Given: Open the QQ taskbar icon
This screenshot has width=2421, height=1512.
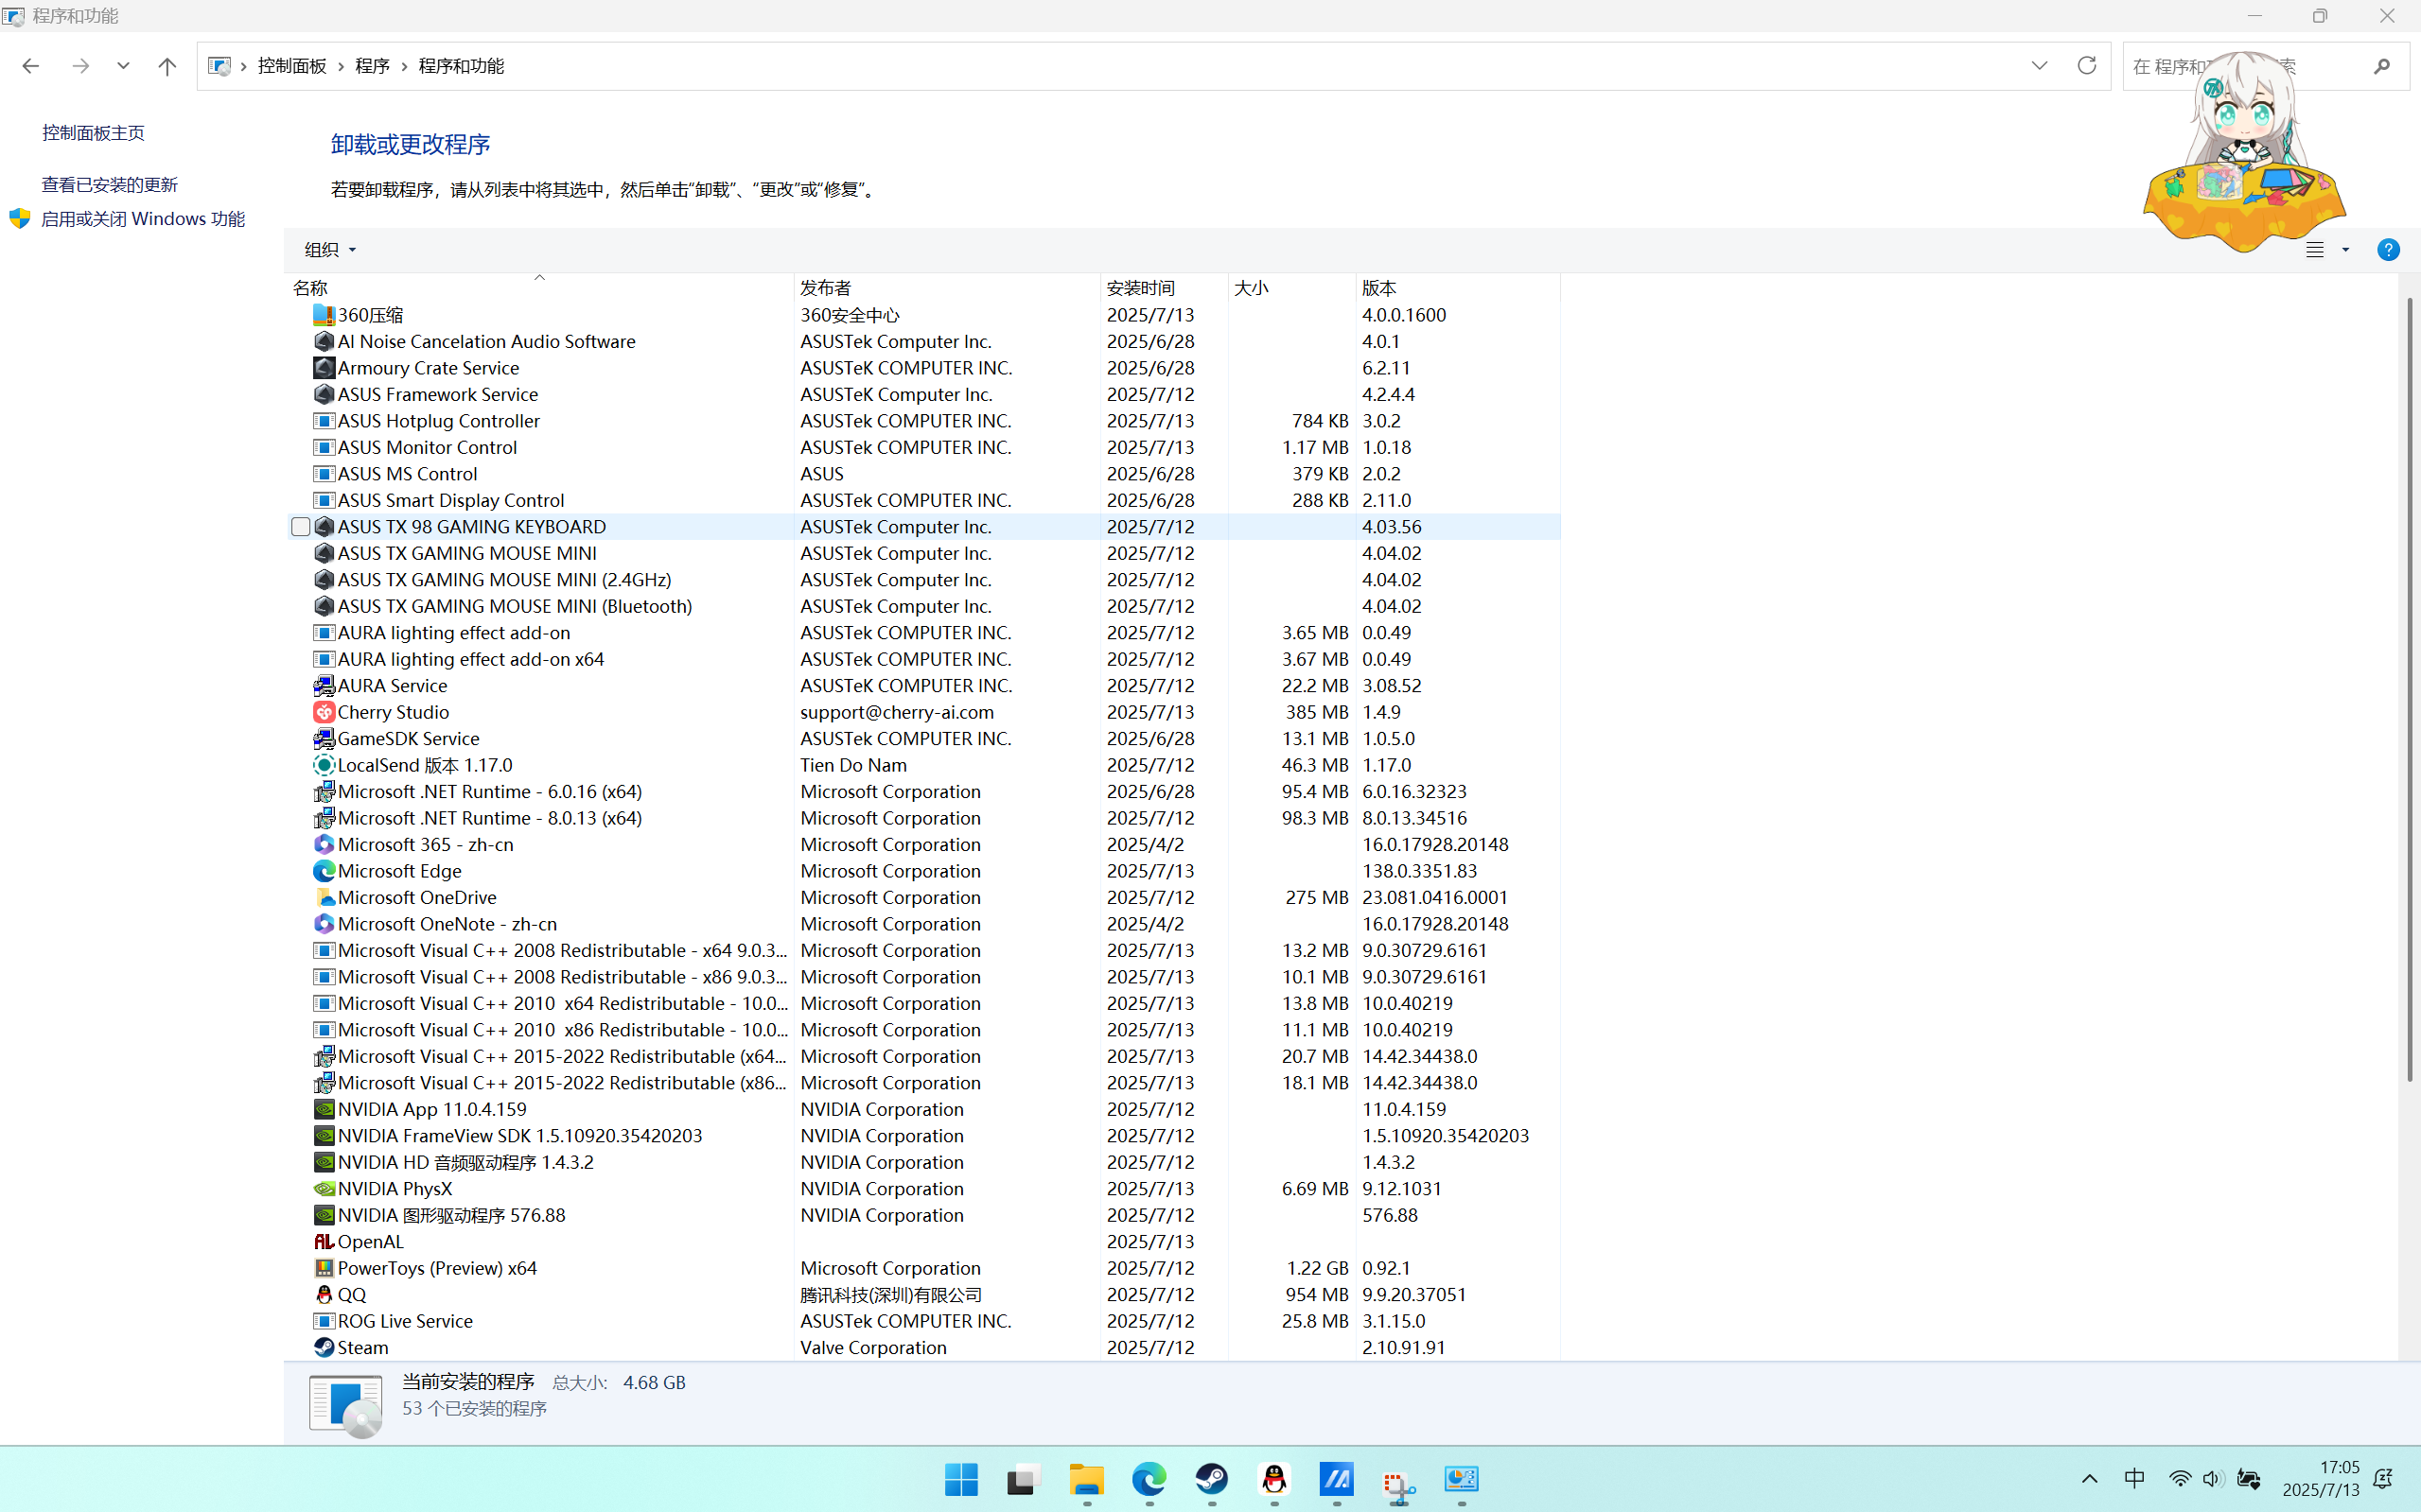Looking at the screenshot, I should pos(1274,1479).
